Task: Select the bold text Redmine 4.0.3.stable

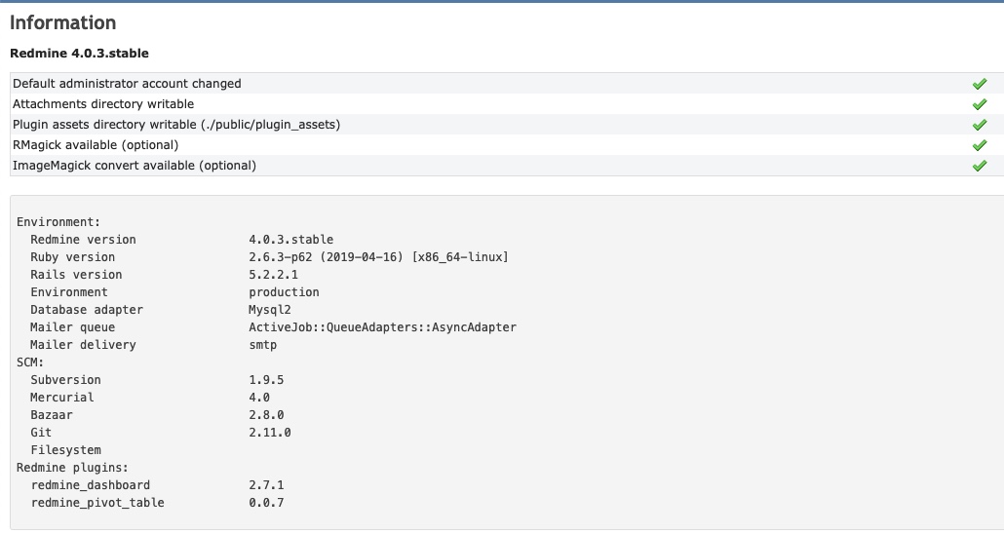Action: pos(79,54)
